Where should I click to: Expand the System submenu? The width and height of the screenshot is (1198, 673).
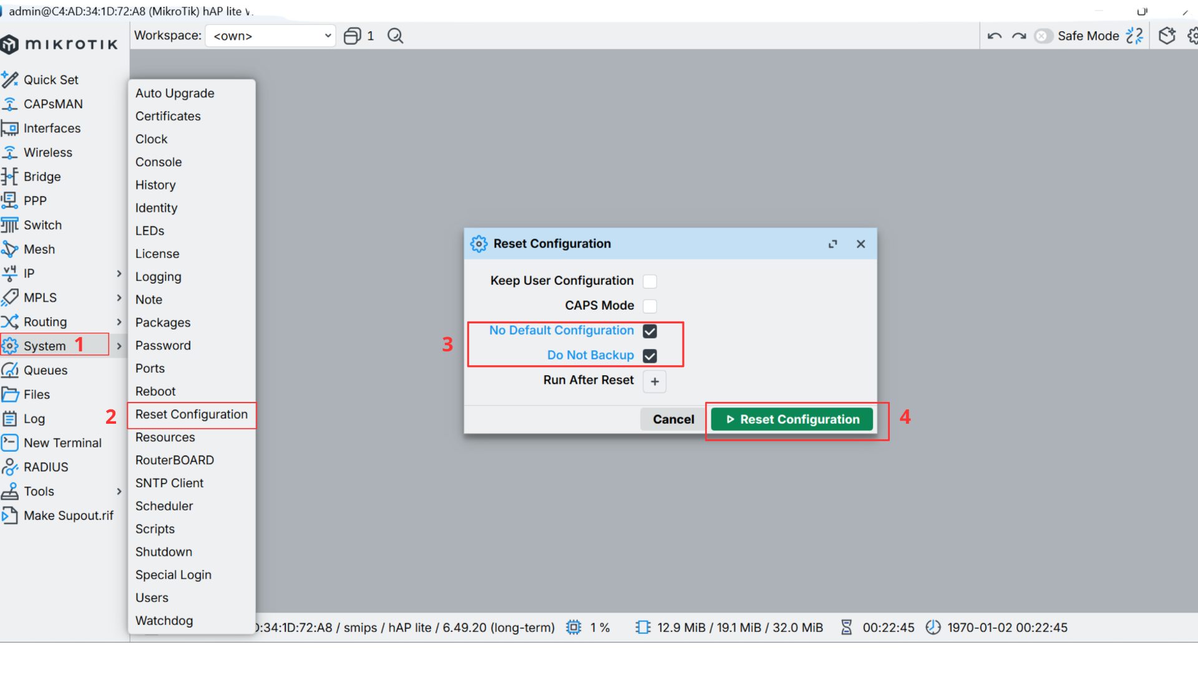[119, 346]
